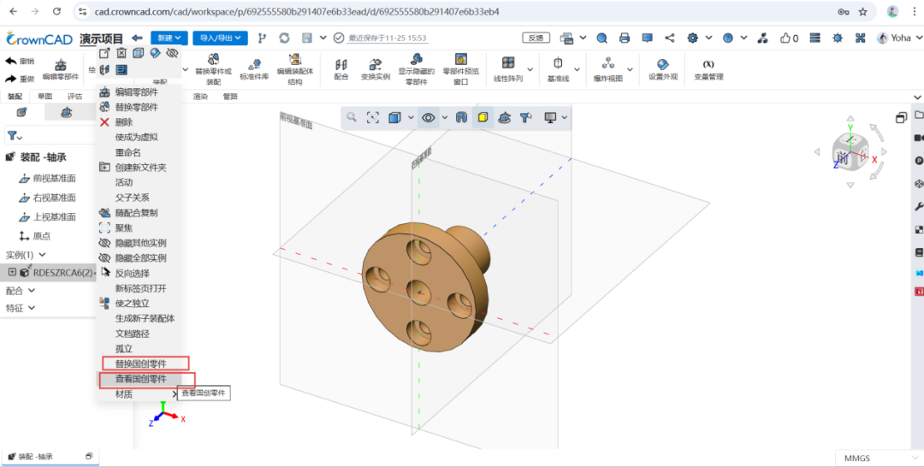Choose 隐藏其他实例 in context menu
Image resolution: width=924 pixels, height=467 pixels.
tap(140, 243)
